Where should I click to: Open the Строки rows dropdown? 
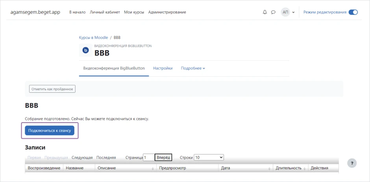tap(209, 158)
